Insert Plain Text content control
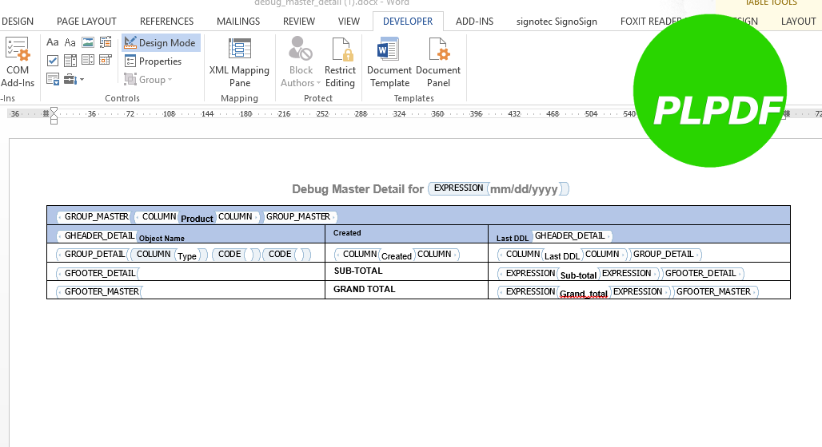This screenshot has width=822, height=447. (70, 42)
